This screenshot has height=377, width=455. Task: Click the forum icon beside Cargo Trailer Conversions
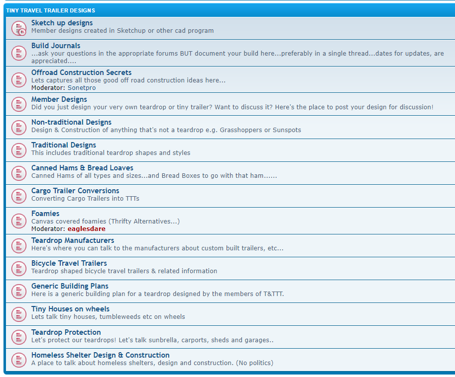[x=19, y=196]
